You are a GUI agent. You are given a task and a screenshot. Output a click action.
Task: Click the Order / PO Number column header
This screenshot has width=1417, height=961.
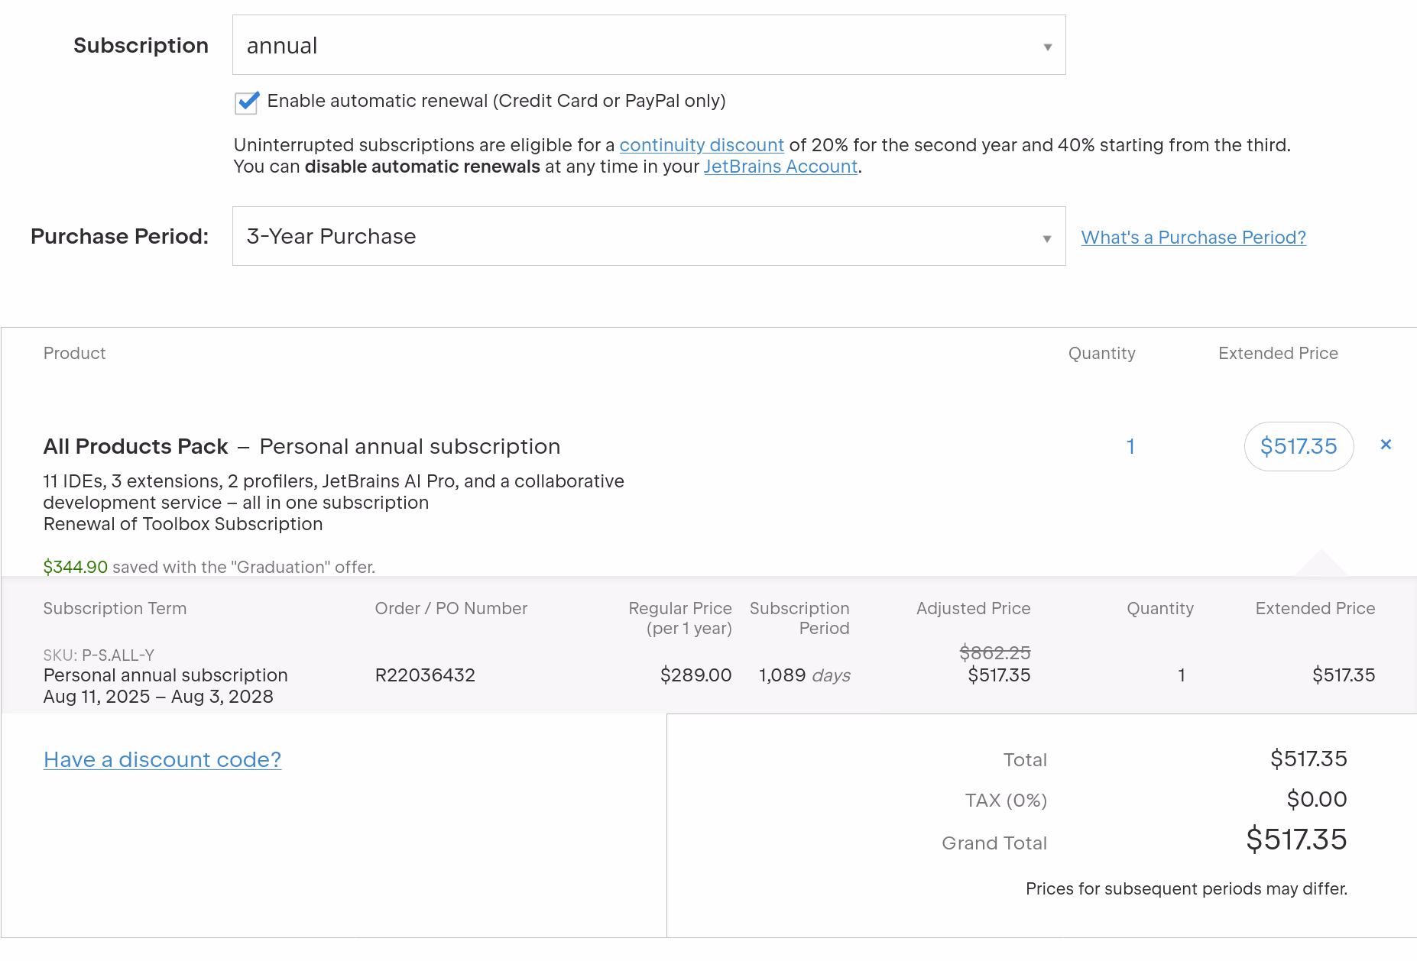coord(451,609)
